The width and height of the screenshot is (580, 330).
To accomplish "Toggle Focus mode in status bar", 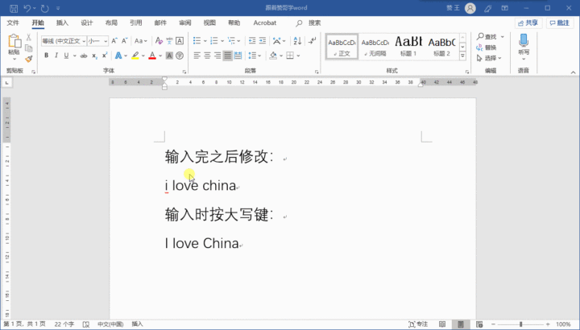I will pyautogui.click(x=418, y=324).
